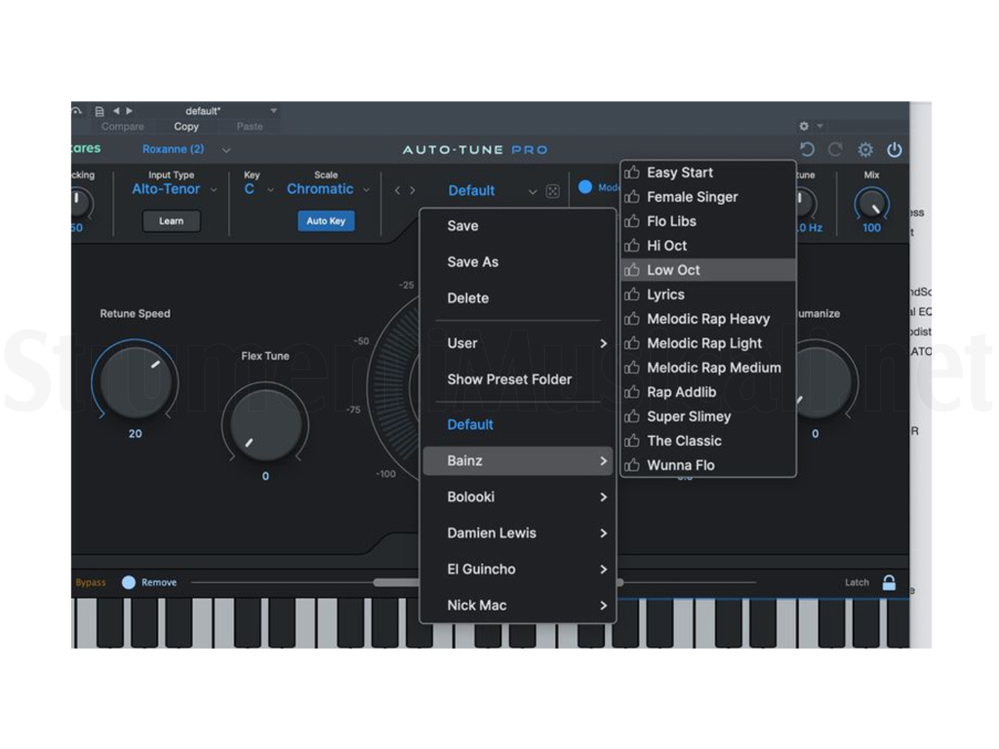Click the thumbs-up icon next to Low Oct
This screenshot has width=999, height=749.
click(x=632, y=270)
